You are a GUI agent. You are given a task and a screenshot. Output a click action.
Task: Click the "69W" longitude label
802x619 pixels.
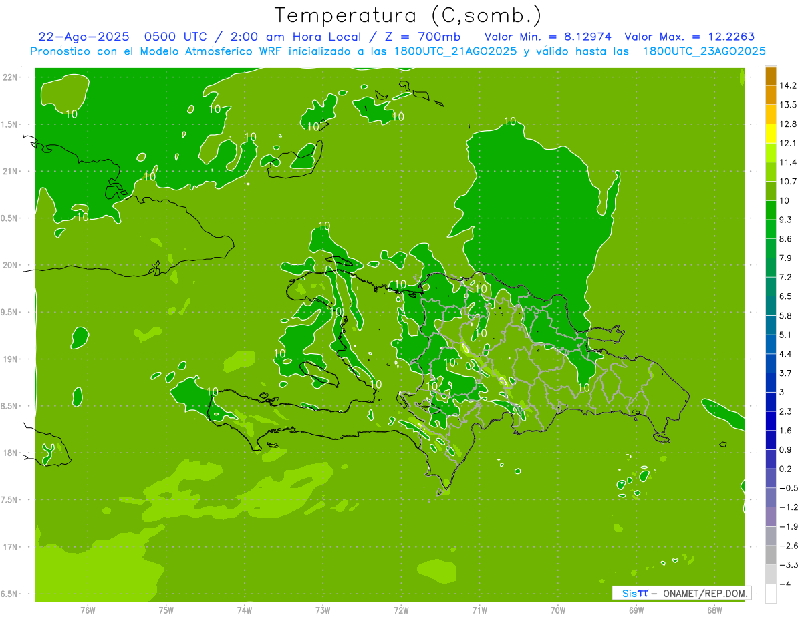(x=636, y=610)
